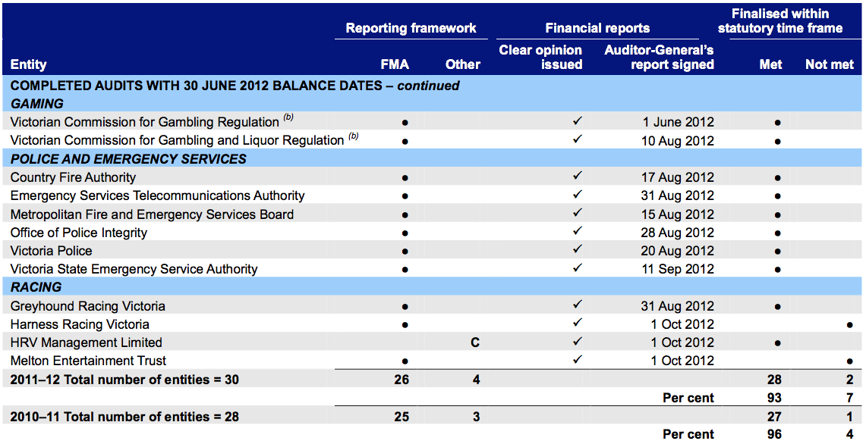The height and width of the screenshot is (444, 866).
Task: Select the 11 Sep 2012 date
Action: click(x=678, y=269)
